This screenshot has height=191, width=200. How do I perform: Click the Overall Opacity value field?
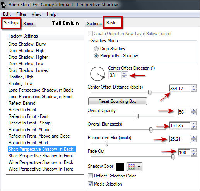tap(184, 112)
